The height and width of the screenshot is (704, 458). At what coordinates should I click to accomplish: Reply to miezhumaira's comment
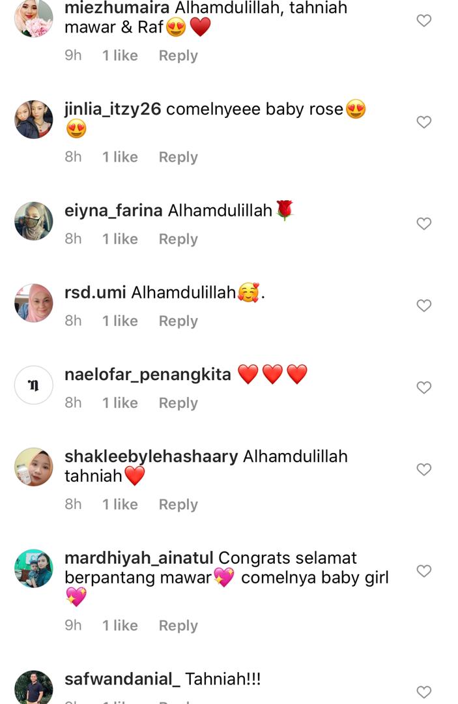coord(178,55)
